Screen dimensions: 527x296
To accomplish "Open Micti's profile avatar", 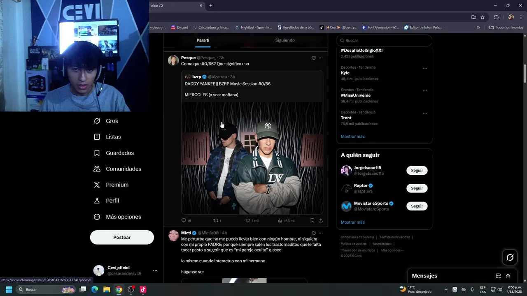I will (173, 236).
